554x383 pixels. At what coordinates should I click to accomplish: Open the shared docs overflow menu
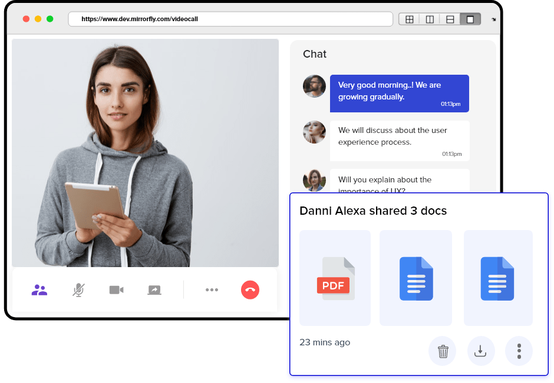519,351
